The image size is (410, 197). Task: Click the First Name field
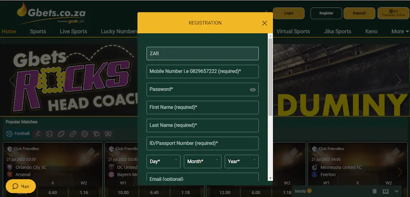202,107
